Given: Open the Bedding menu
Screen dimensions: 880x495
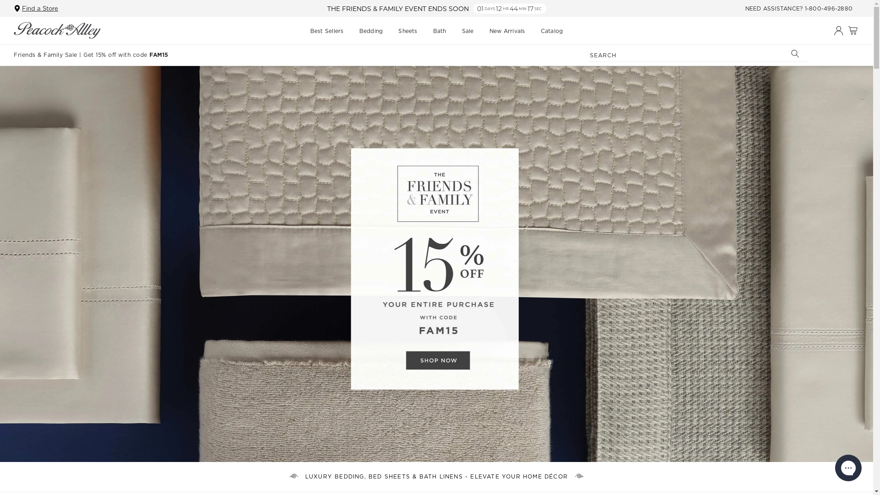Looking at the screenshot, I should pyautogui.click(x=371, y=31).
